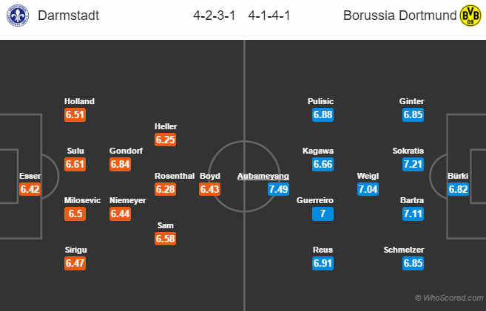Click Bürki's 6.82 rating badge

458,189
